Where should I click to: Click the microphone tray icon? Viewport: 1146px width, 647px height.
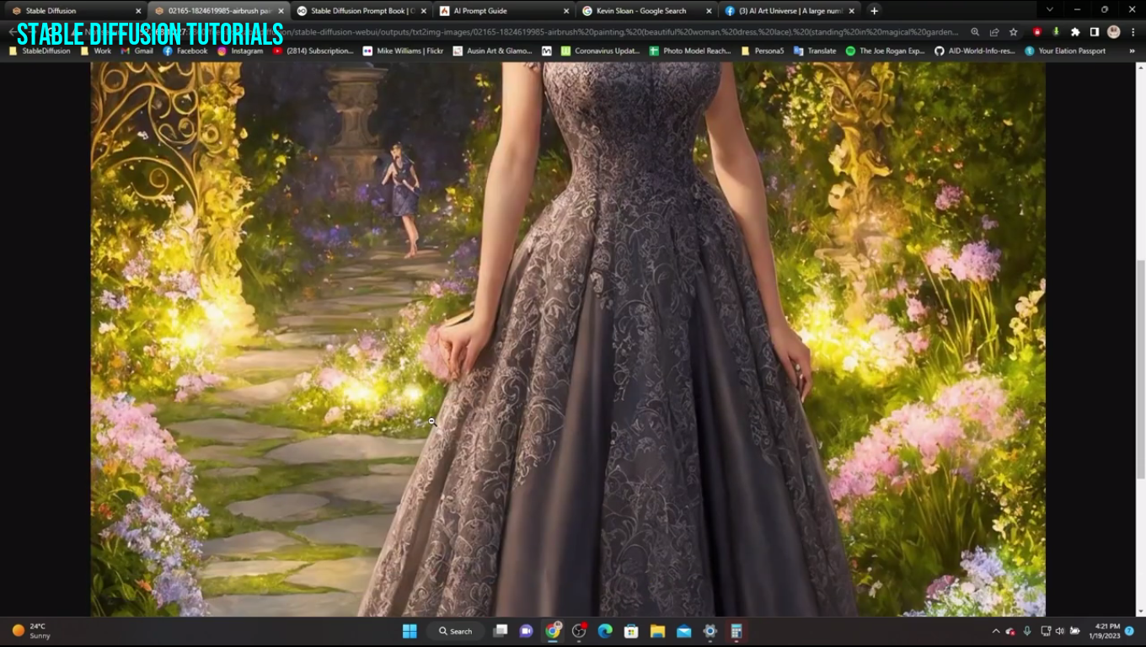tap(1027, 631)
